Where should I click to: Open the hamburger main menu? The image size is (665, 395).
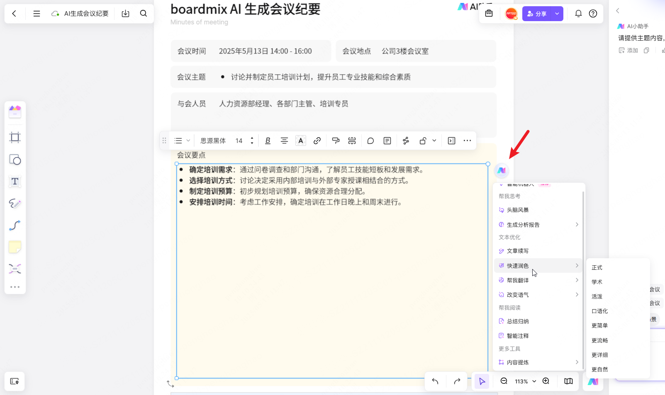tap(37, 14)
